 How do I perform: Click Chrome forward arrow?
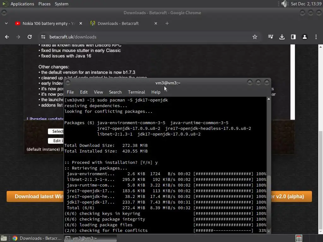(x=18, y=37)
